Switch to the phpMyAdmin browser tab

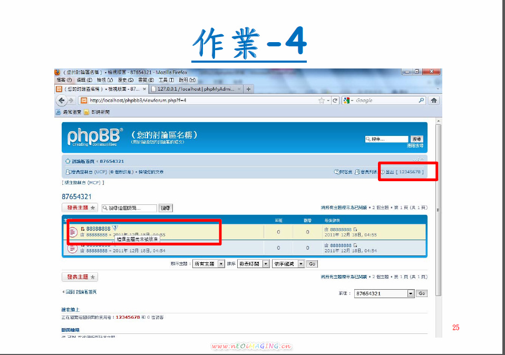point(195,89)
